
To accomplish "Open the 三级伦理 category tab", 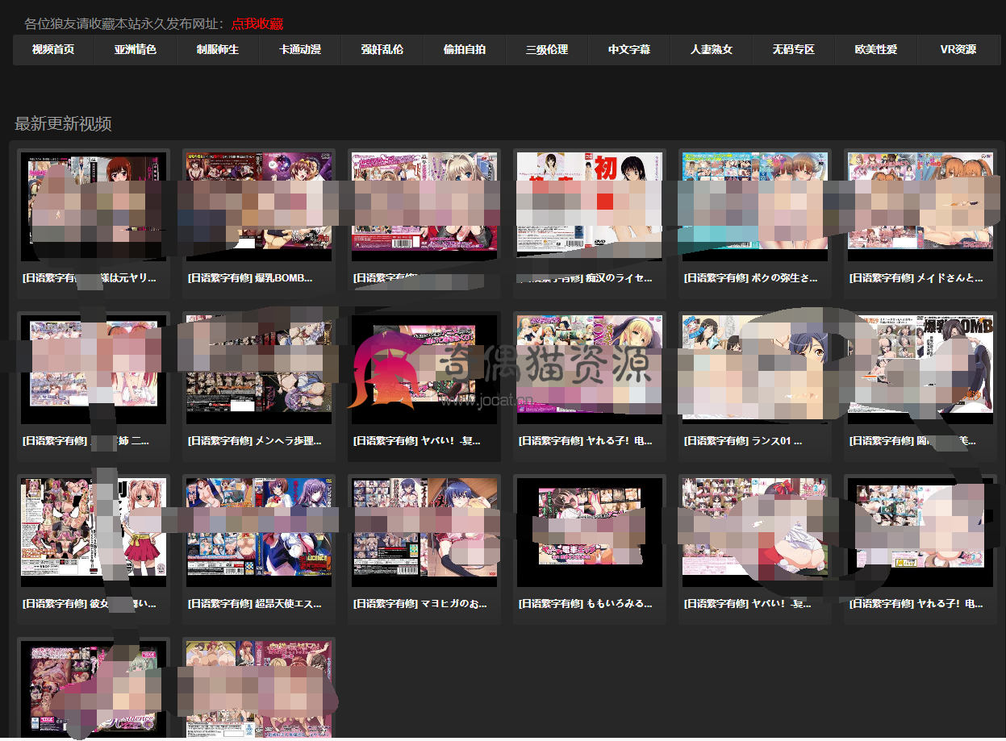I will click(x=547, y=50).
